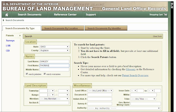Select Patents in the side list
Viewport: 176px width, 112px height.
(x=10, y=35)
